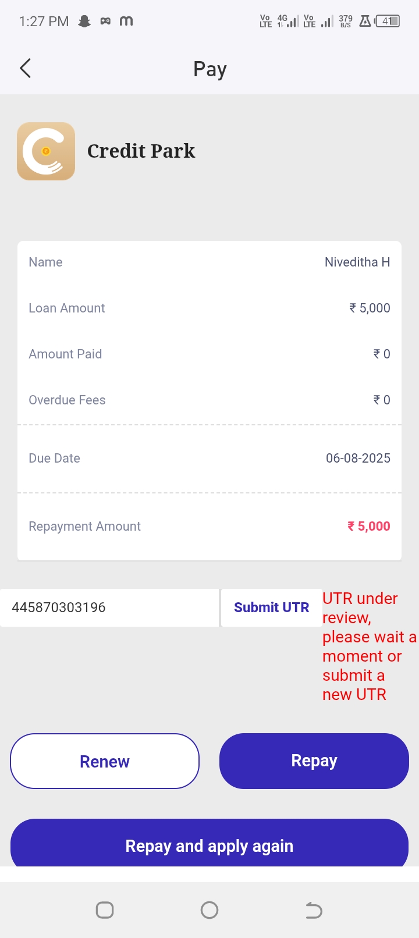Screen dimensions: 419x938
Task: Tap the Snapchat notification icon
Action: click(x=84, y=22)
